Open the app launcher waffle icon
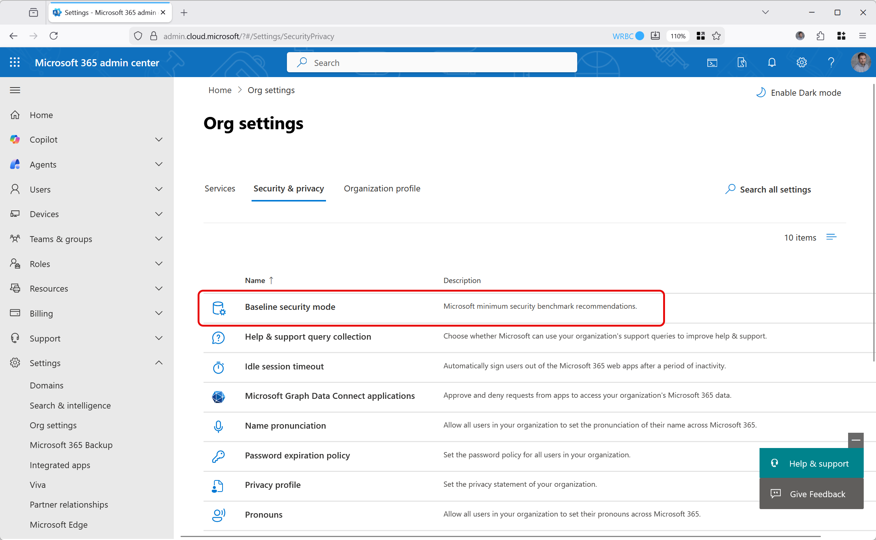The image size is (876, 540). (x=15, y=63)
